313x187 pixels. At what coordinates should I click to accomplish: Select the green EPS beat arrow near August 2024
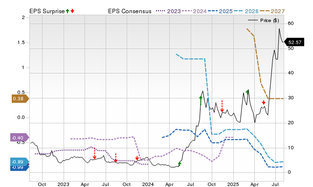click(x=201, y=100)
